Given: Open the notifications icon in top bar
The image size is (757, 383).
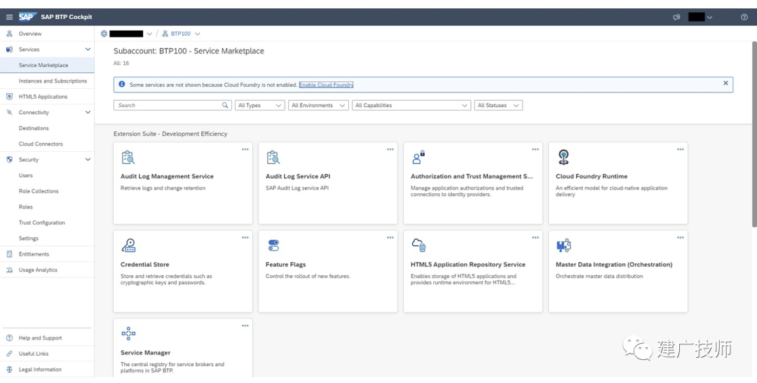Looking at the screenshot, I should tap(677, 17).
